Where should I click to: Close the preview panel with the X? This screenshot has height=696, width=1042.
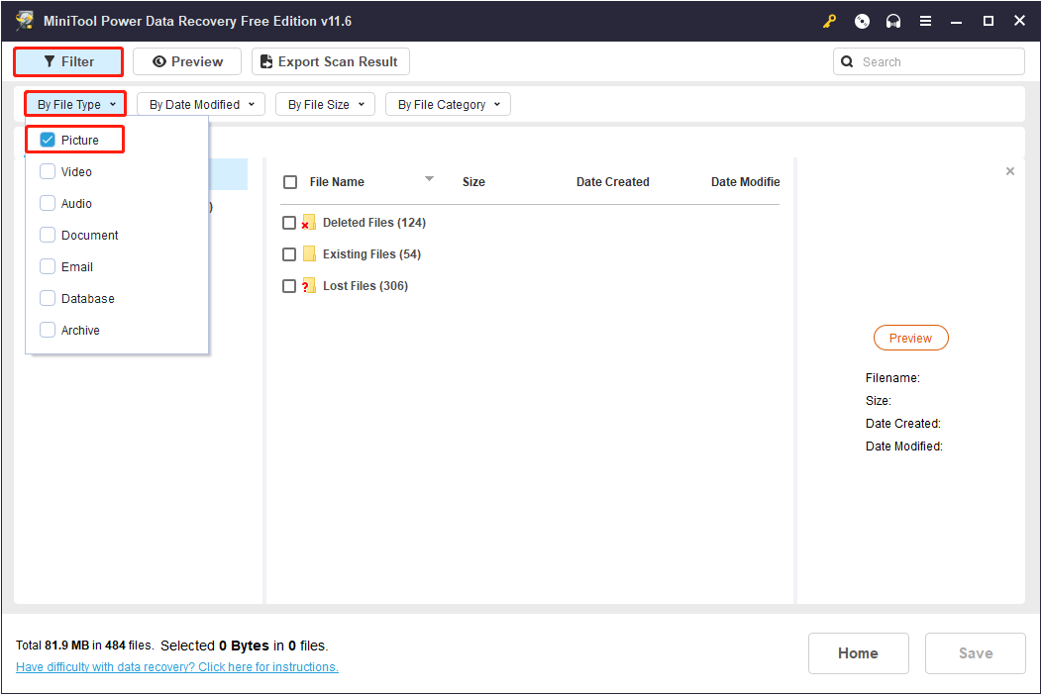click(1010, 171)
